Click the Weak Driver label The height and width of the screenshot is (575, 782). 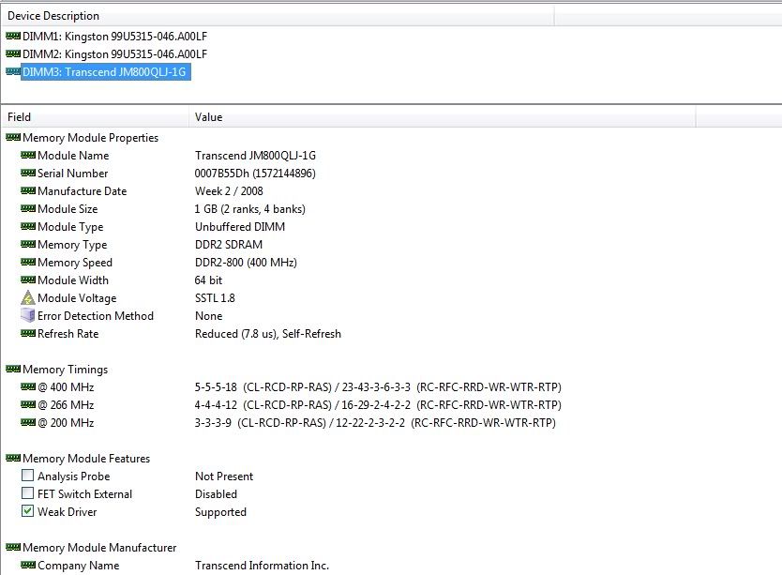click(67, 512)
